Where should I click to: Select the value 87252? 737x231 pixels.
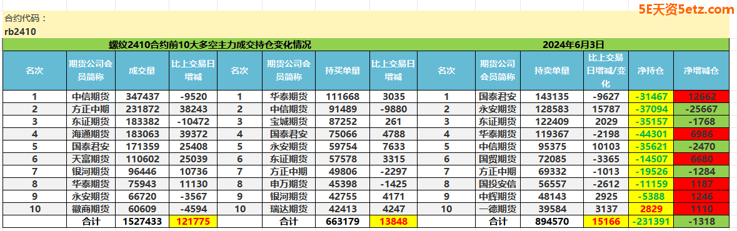[343, 122]
